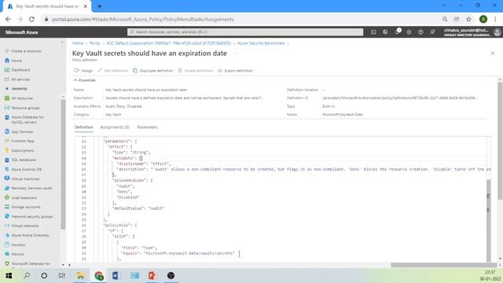Open PowerPoint from the taskbar

click(x=152, y=276)
